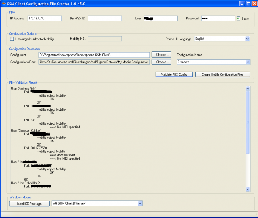Click Choose button for Configurator path
258x218 pixels.
(x=161, y=55)
